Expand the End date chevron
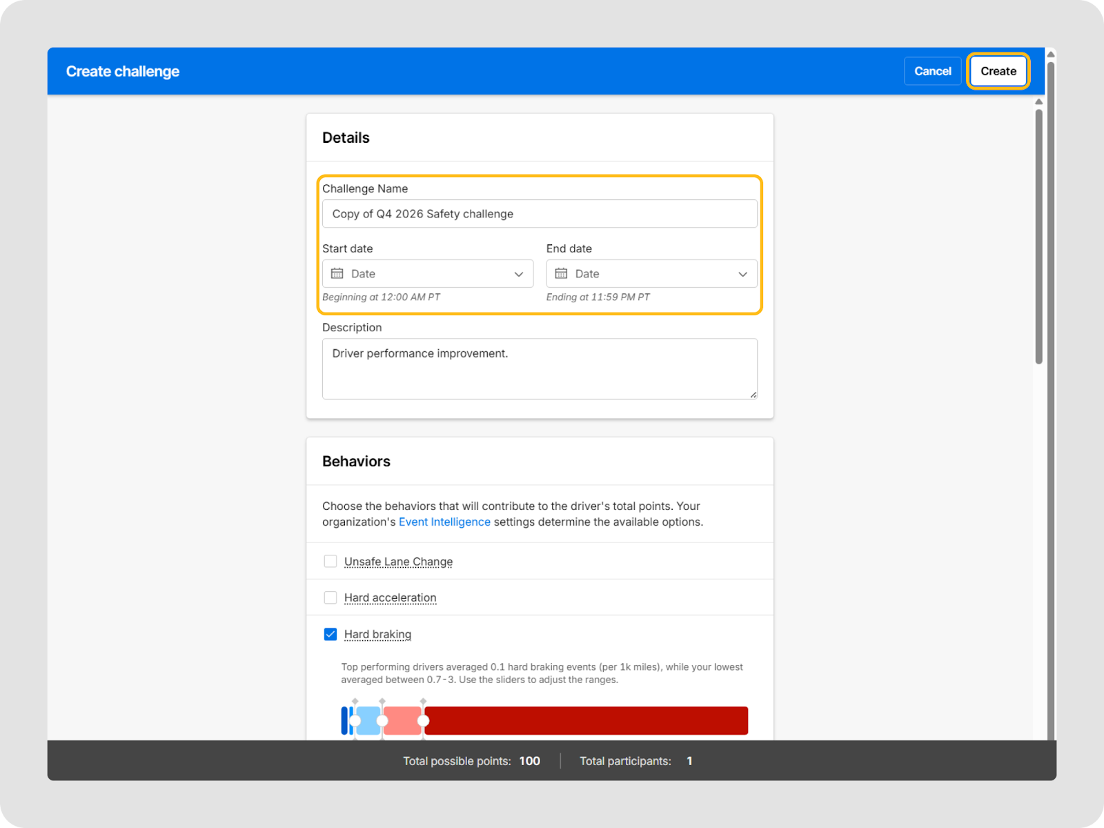1104x828 pixels. 742,275
